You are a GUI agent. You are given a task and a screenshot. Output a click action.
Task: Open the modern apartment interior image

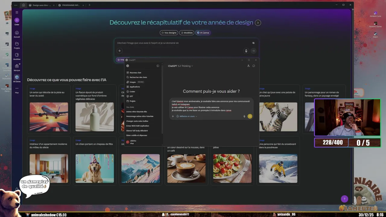pos(49,168)
